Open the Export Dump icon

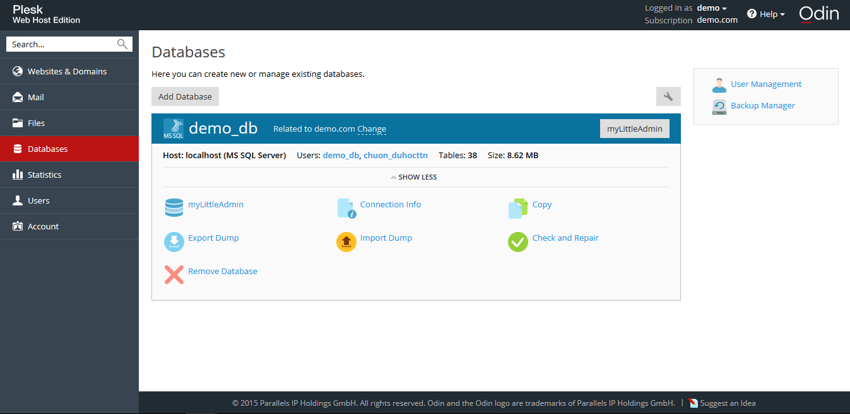point(174,241)
